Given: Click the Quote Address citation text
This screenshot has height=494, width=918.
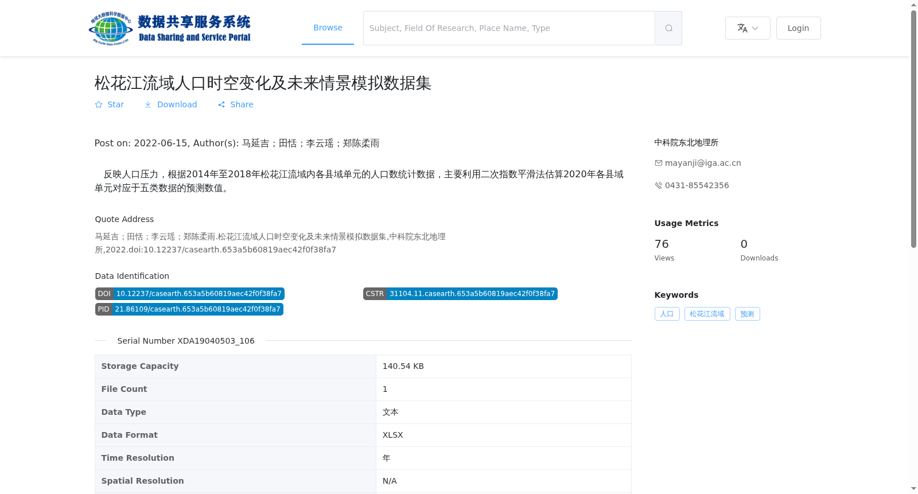Looking at the screenshot, I should click(270, 243).
